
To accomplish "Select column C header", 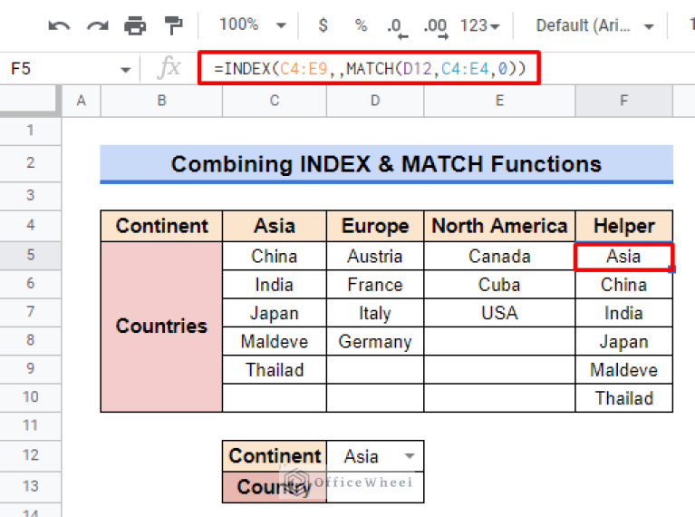I will [x=275, y=101].
